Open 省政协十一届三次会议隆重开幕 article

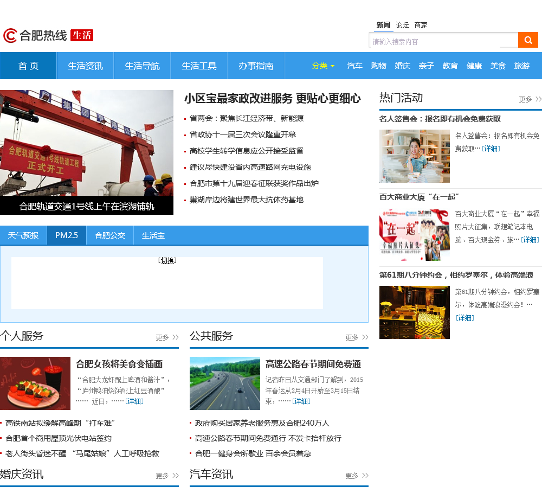(x=243, y=135)
